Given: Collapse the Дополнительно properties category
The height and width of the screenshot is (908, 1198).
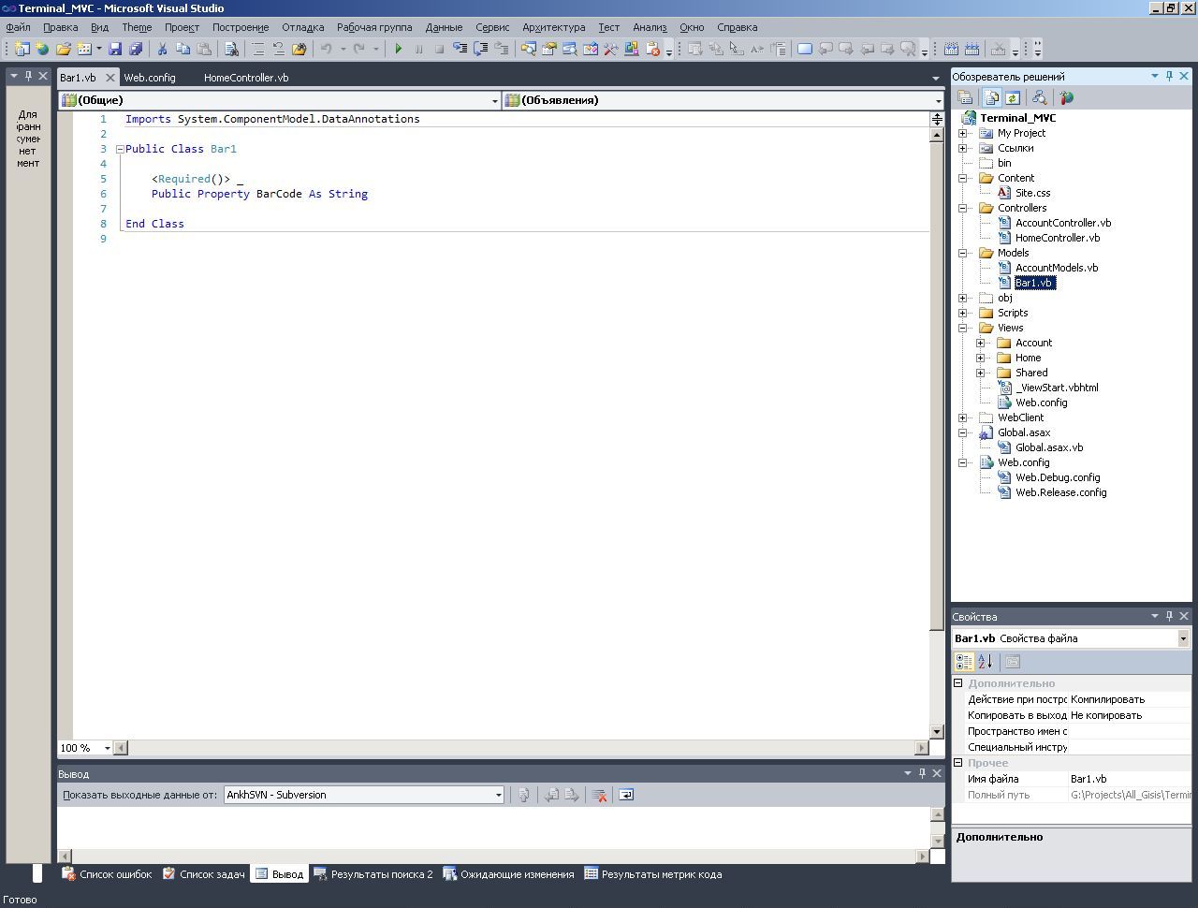Looking at the screenshot, I should point(958,683).
